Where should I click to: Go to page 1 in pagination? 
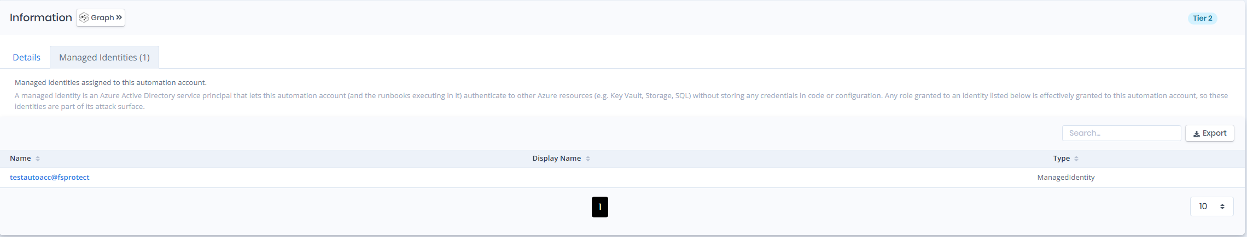coord(600,207)
